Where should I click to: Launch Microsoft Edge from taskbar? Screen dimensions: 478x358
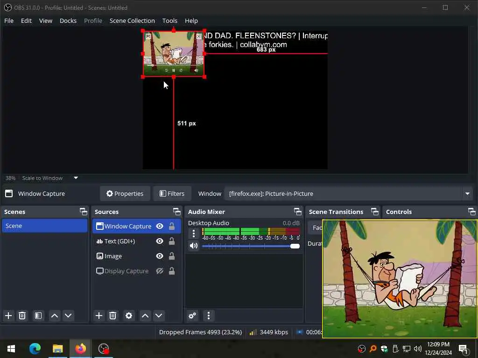point(35,349)
